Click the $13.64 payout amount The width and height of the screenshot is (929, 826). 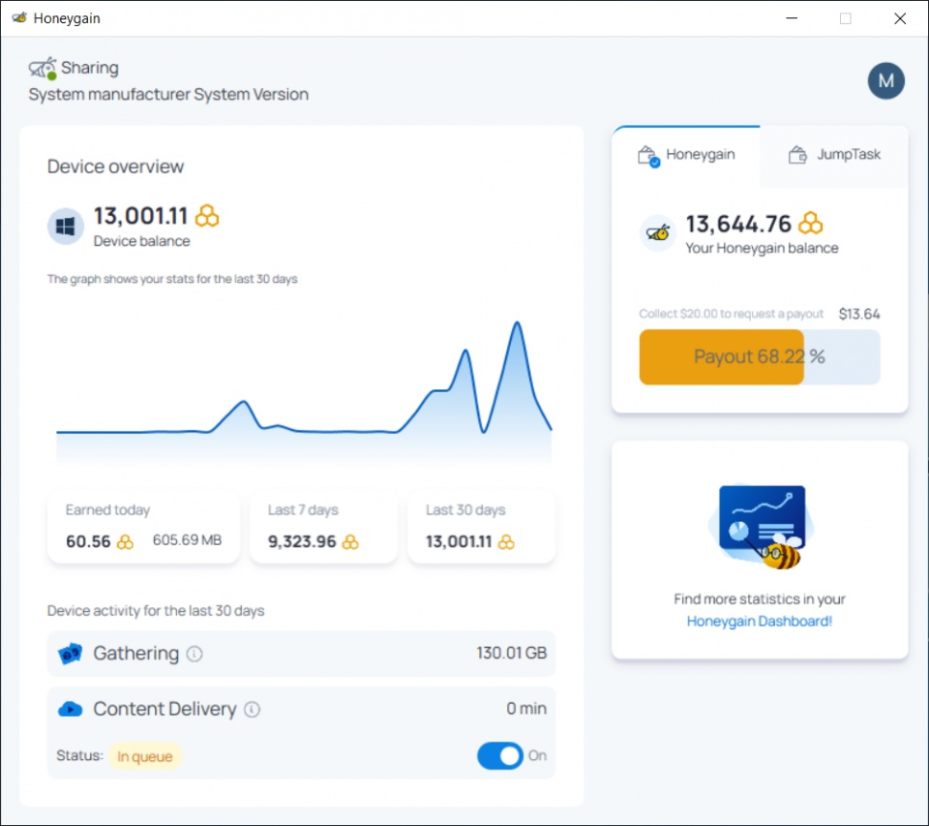859,314
